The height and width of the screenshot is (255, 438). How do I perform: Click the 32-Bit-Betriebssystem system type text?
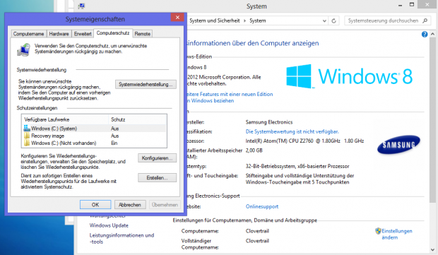(x=297, y=166)
